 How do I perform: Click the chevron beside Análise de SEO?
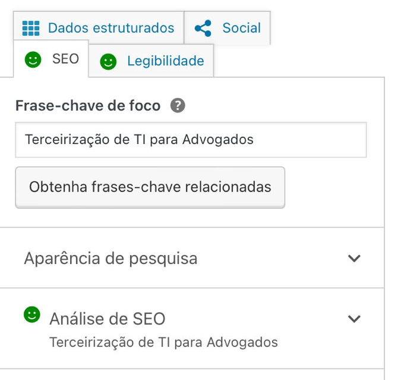pos(354,319)
